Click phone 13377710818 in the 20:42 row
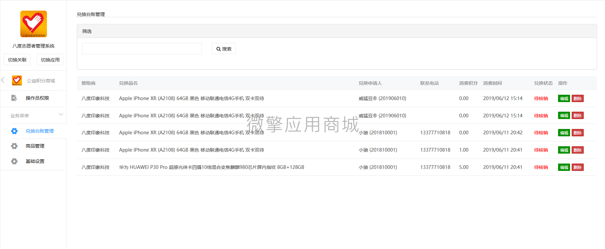 click(x=435, y=133)
